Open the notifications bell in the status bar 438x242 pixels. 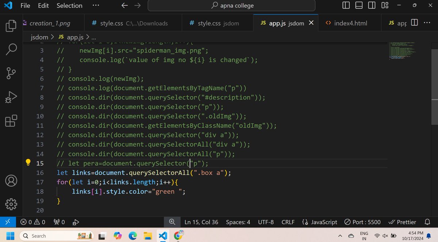click(x=427, y=222)
